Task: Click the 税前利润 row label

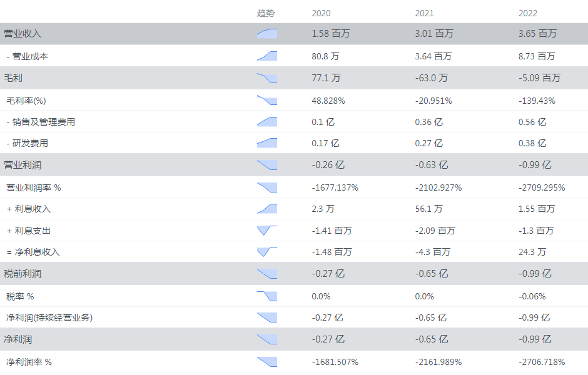Action: click(x=23, y=274)
